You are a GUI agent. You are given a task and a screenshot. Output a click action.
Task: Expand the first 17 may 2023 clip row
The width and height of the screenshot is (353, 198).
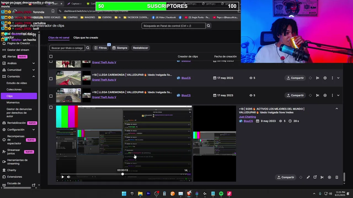(338, 78)
